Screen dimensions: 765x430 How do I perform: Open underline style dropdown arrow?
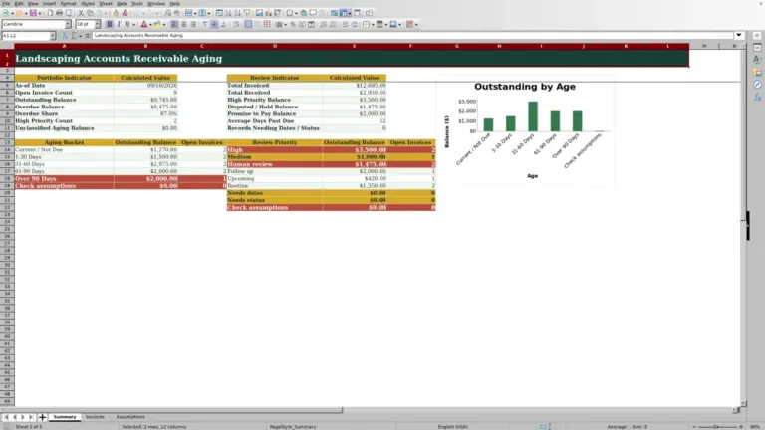click(x=133, y=24)
